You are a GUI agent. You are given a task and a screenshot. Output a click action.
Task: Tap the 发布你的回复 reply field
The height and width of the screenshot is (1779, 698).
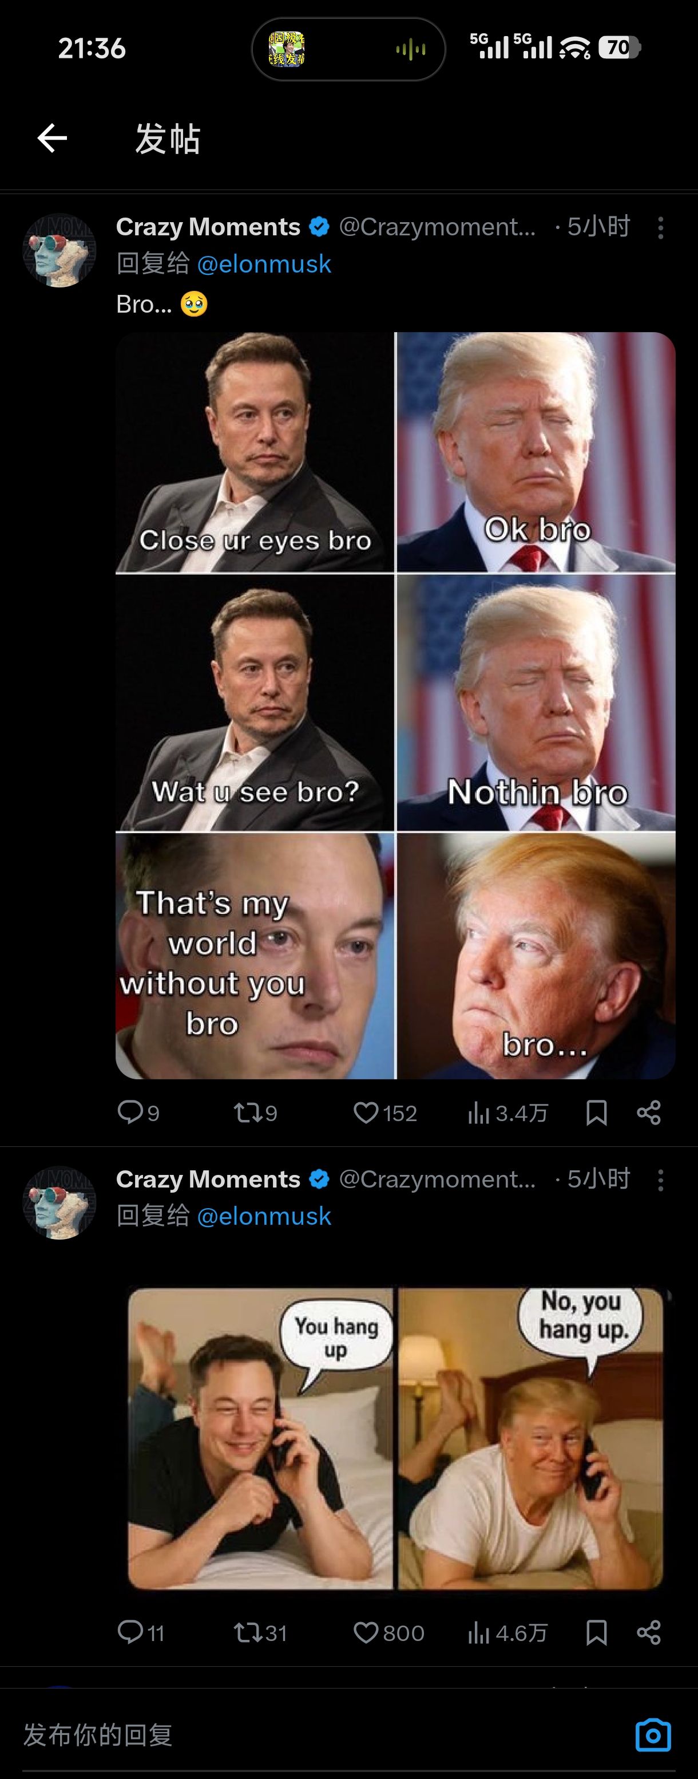276,1735
